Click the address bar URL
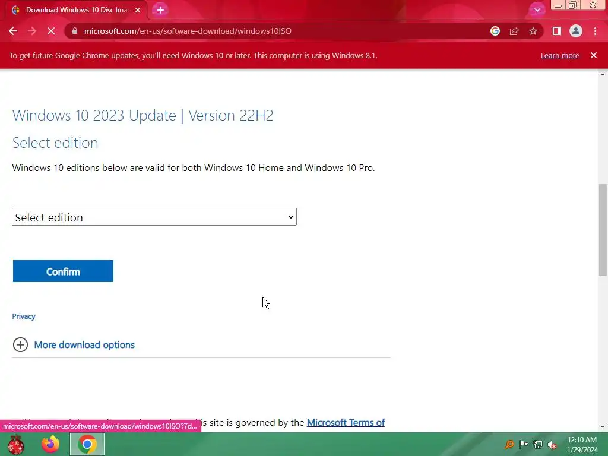608x456 pixels. pyautogui.click(x=188, y=31)
